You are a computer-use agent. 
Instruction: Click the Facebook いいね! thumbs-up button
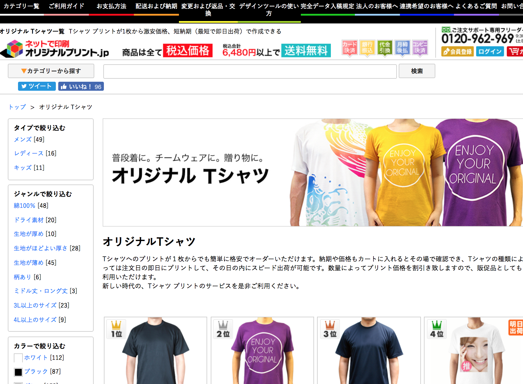[x=81, y=86]
